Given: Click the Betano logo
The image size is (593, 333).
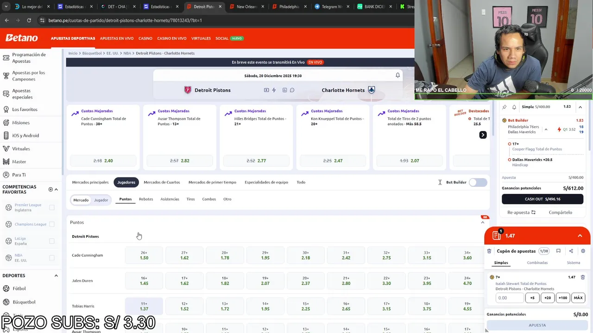Looking at the screenshot, I should click(x=21, y=38).
